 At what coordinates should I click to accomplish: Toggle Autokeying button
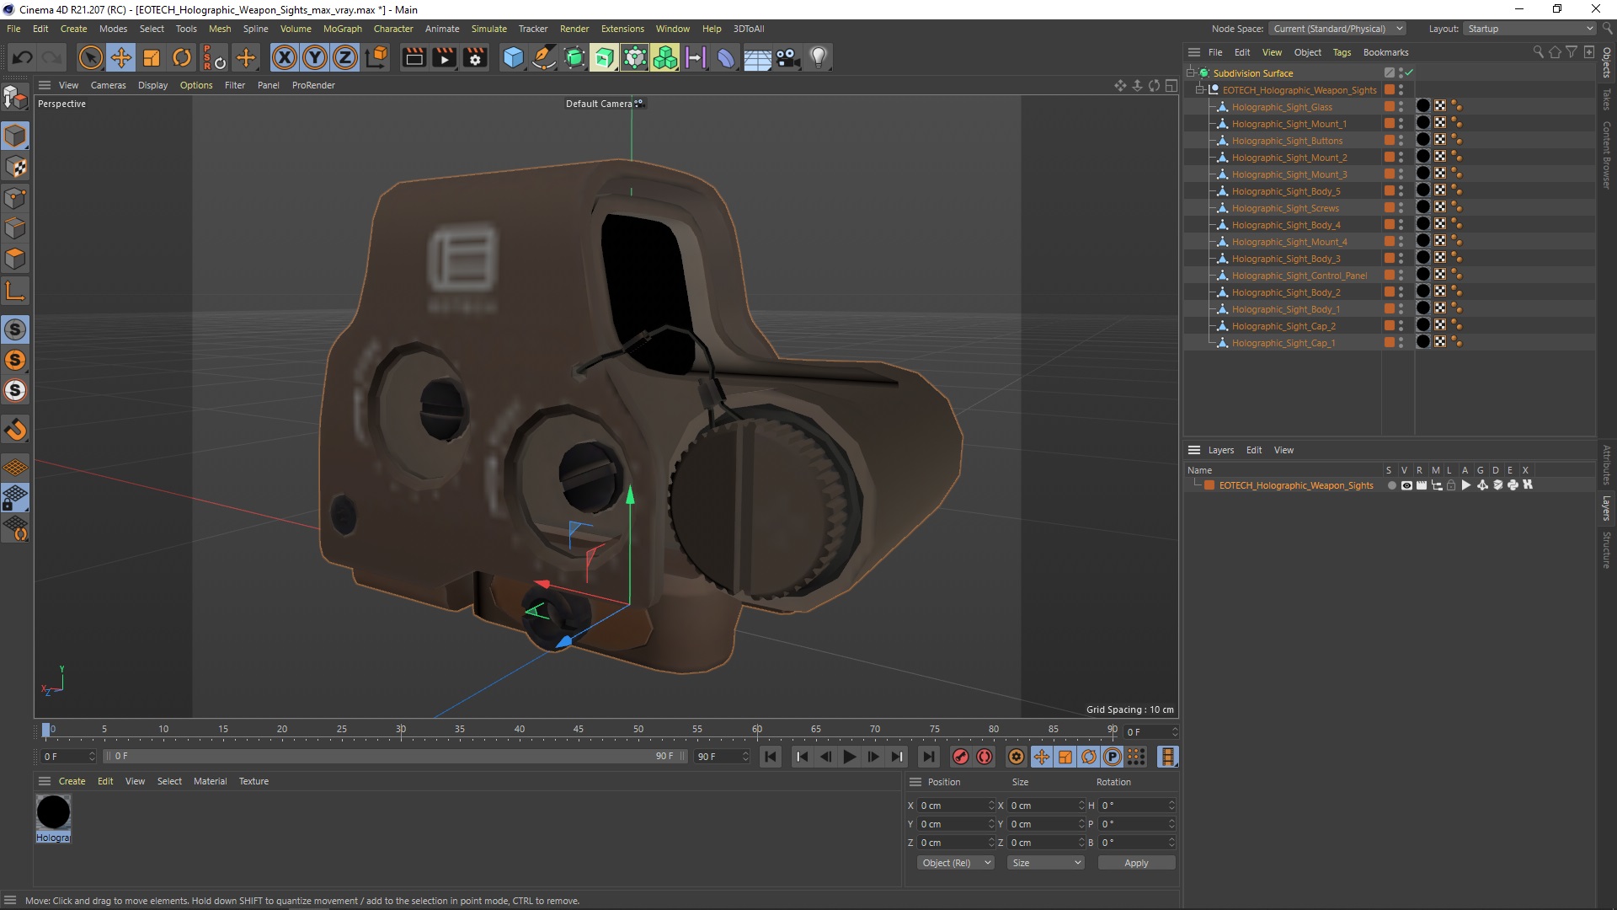pos(984,757)
